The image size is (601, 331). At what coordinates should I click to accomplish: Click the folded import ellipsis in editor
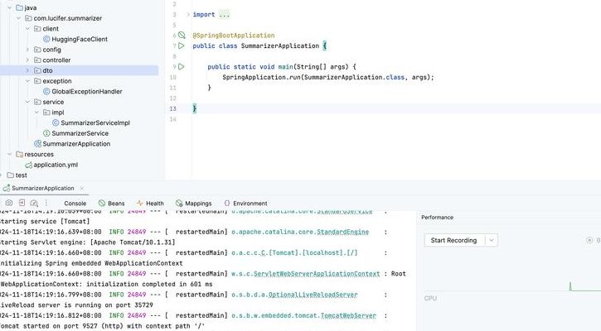coord(224,15)
